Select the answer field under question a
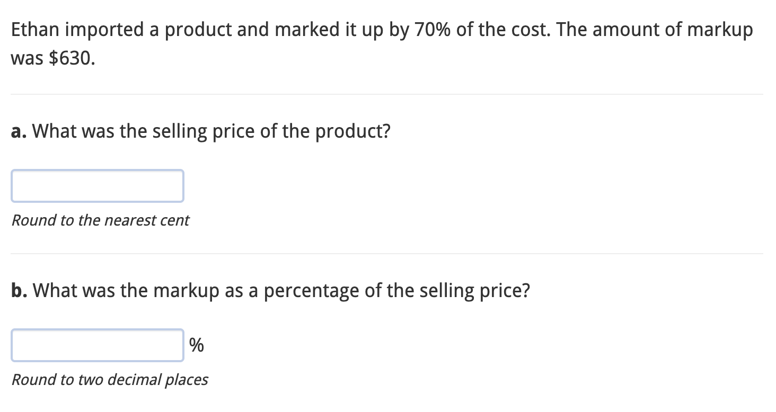Viewport: 776px width, 412px height. [x=98, y=185]
